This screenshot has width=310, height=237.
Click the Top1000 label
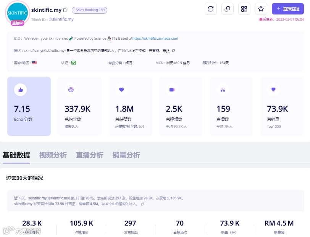point(274,127)
